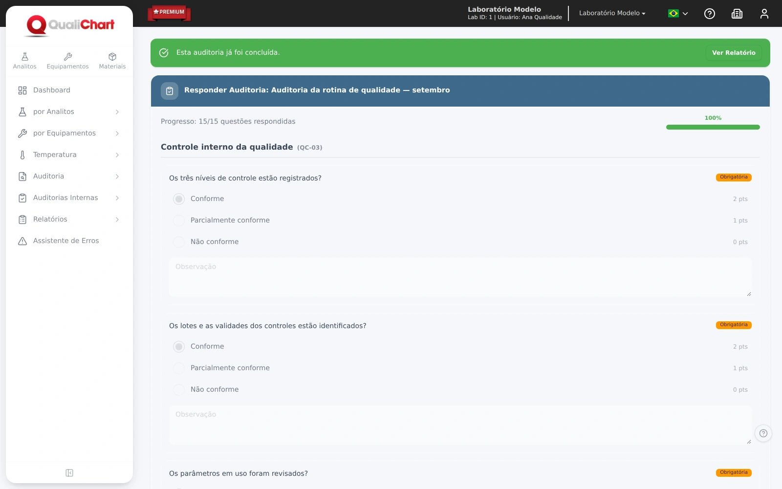Click the Dashboard grid icon
Screen dimensions: 782x489
coord(22,90)
